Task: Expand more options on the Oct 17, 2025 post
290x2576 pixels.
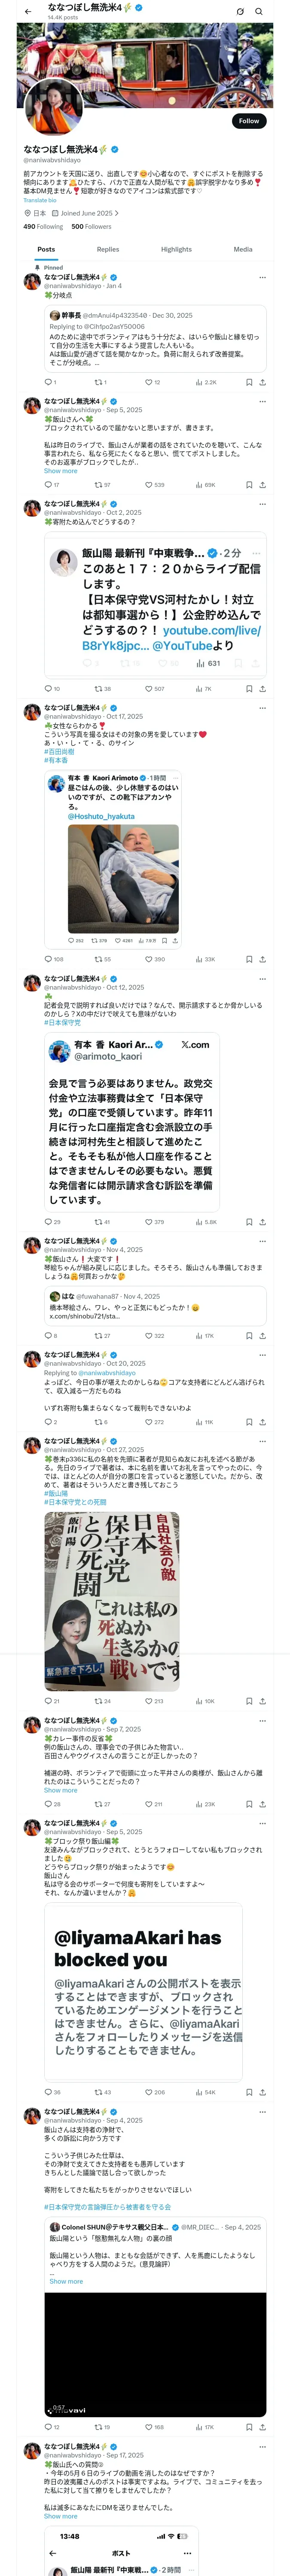Action: [262, 708]
